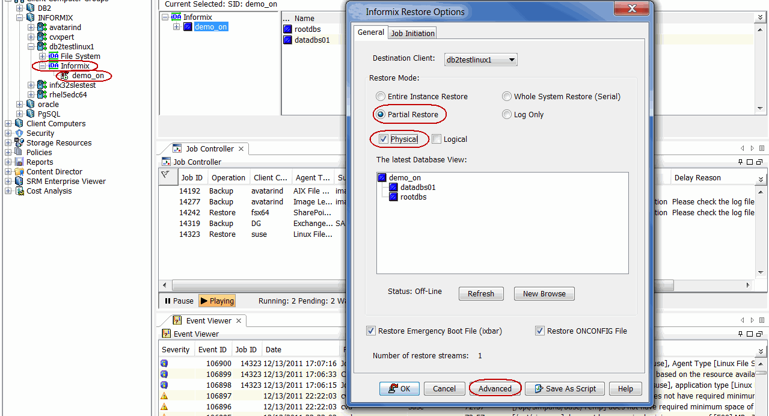The height and width of the screenshot is (416, 769).
Task: Click the New Browse button
Action: [544, 293]
